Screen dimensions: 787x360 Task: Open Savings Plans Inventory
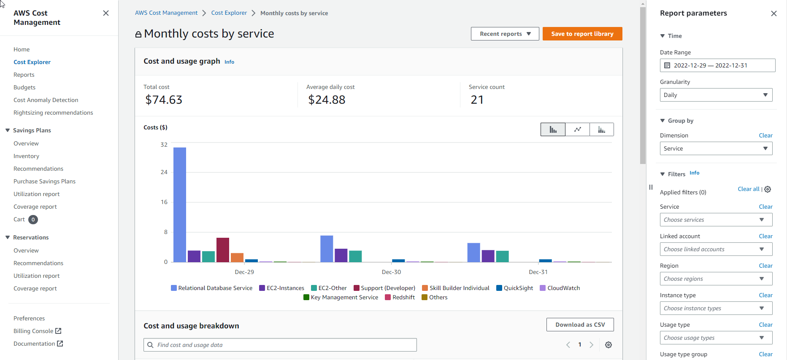26,156
